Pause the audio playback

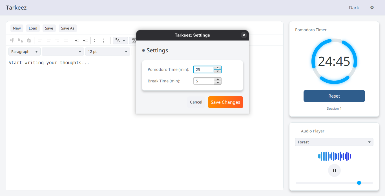point(334,170)
